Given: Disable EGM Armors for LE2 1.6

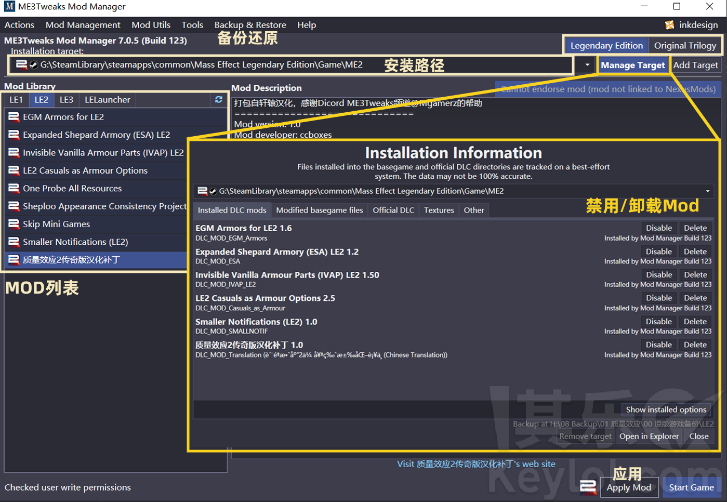Looking at the screenshot, I should tap(659, 228).
